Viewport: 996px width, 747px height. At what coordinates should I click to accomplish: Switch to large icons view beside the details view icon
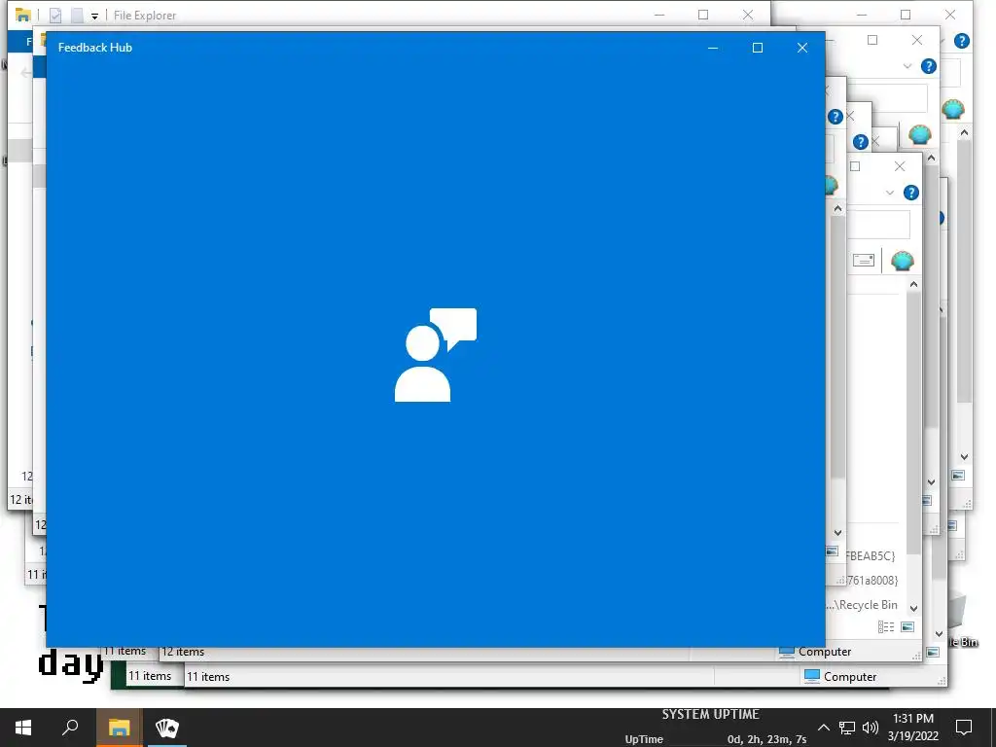tap(907, 627)
